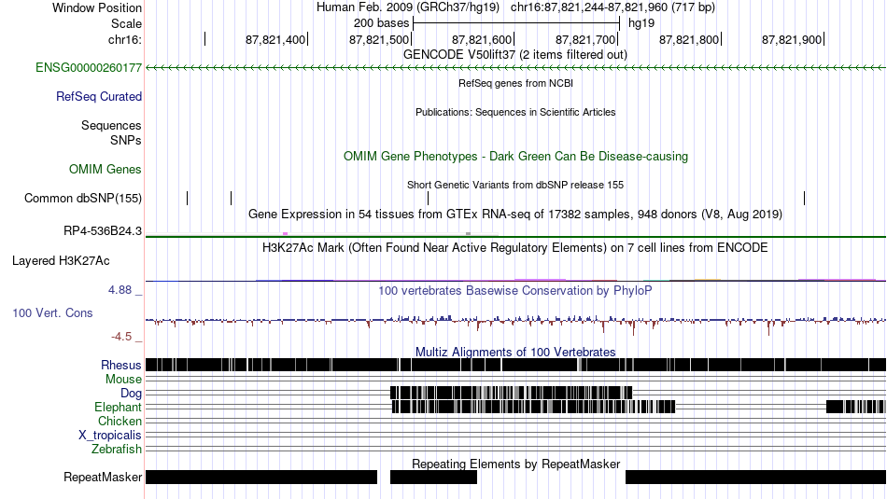This screenshot has width=887, height=499.
Task: Click the long Elephant alignment block
Action: [x=533, y=407]
